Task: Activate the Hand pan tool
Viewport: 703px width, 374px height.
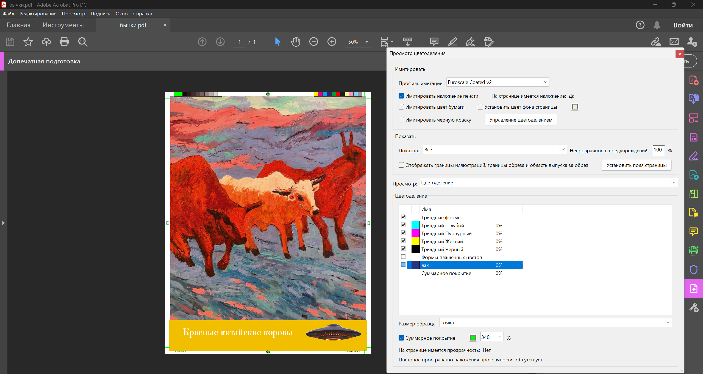Action: coord(296,42)
